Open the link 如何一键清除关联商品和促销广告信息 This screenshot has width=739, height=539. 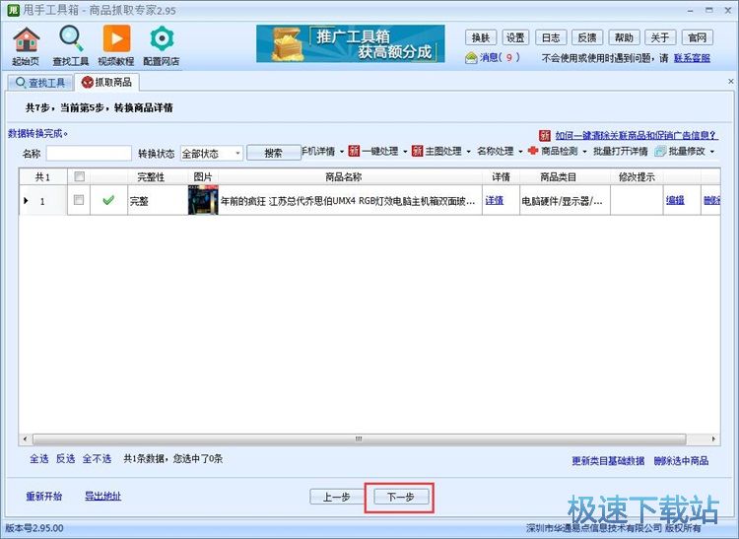click(637, 136)
